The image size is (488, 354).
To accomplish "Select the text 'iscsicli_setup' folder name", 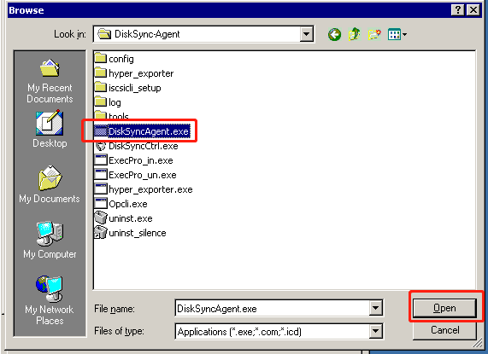I will tap(135, 88).
